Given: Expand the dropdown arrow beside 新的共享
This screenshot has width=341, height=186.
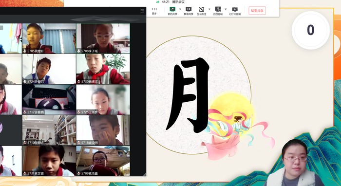Looking at the screenshot, I should pyautogui.click(x=180, y=9).
